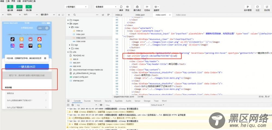
Task: Open the Default levels dropdown
Action: (157, 105)
